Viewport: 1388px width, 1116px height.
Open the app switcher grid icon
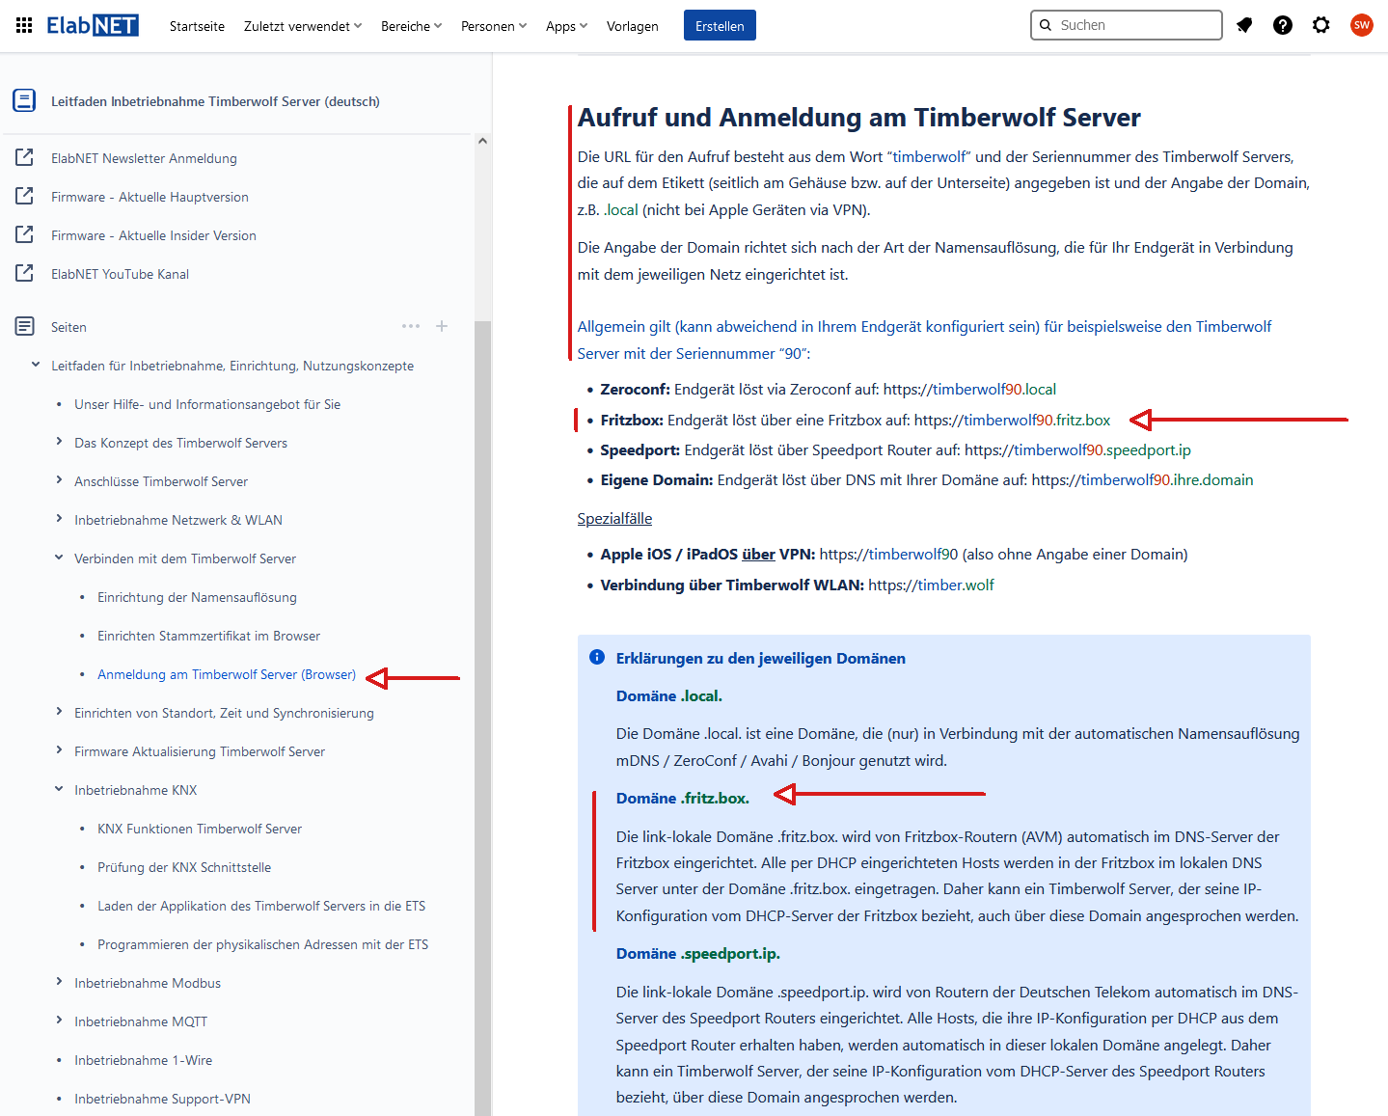[24, 25]
